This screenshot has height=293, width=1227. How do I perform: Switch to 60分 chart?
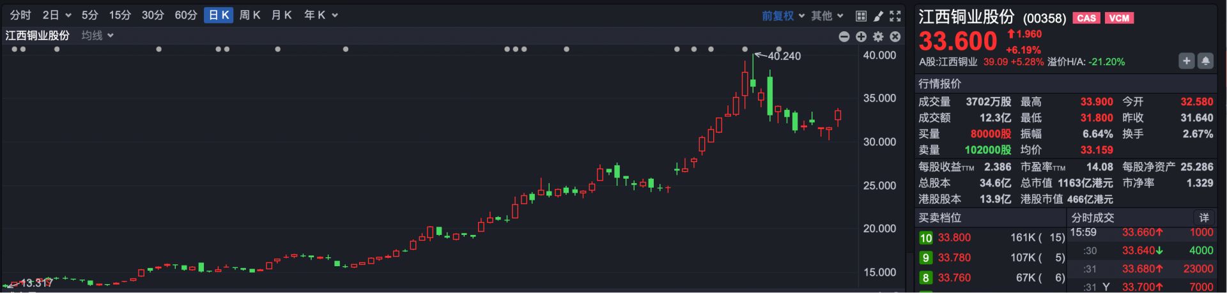point(186,15)
